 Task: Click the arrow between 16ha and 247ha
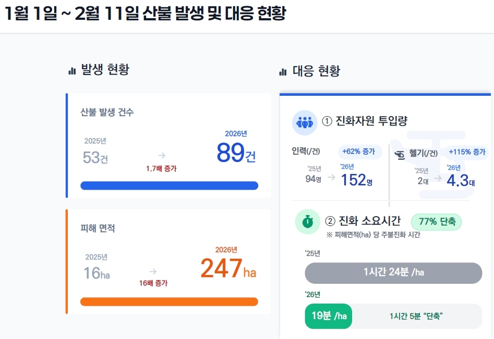click(153, 271)
